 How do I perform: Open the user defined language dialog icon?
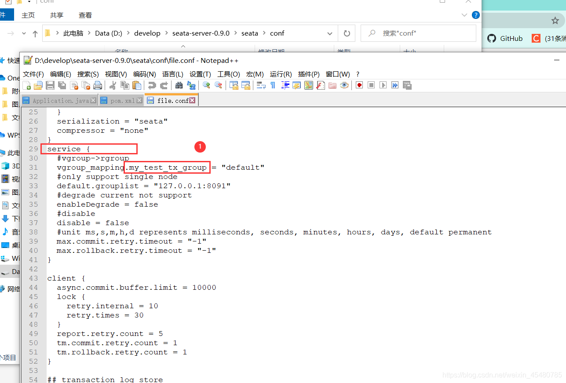(296, 85)
